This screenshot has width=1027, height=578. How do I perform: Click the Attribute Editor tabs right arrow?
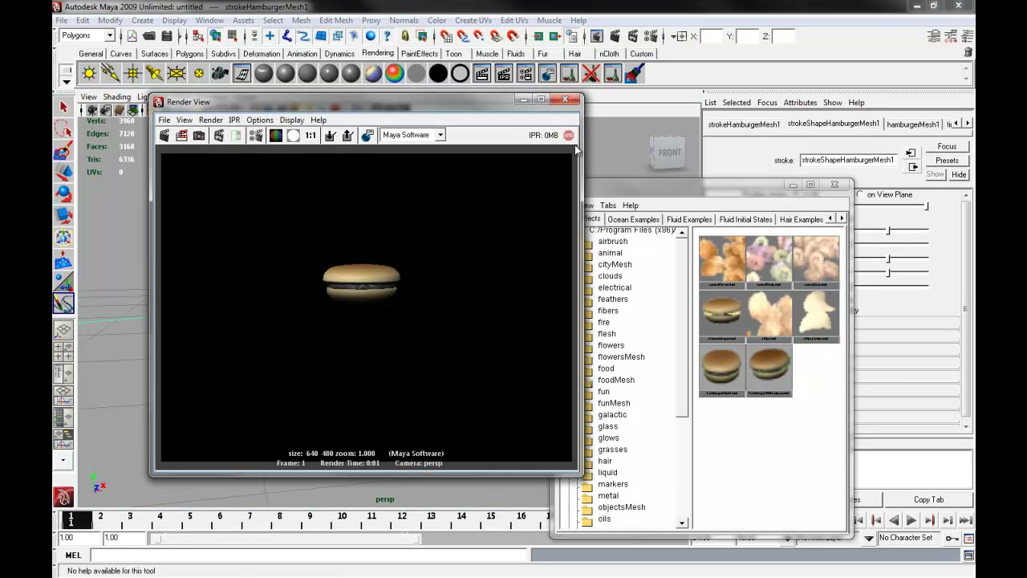(968, 124)
